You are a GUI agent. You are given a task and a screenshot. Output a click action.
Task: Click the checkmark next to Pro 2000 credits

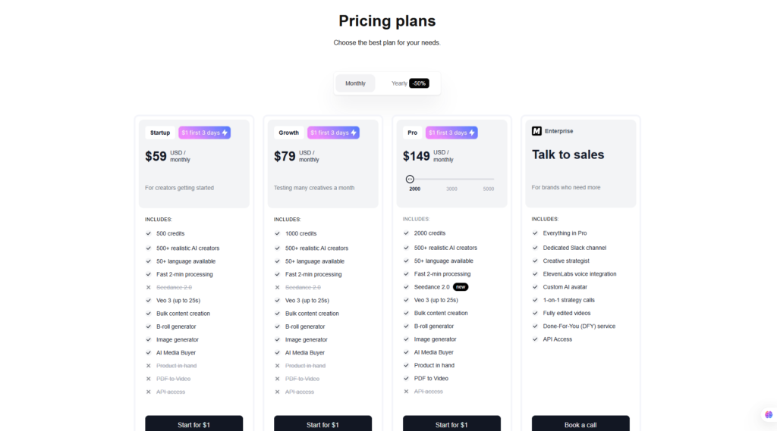coord(407,233)
